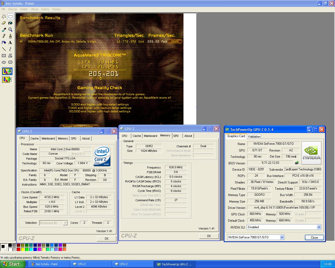Select the Curve tool in Paint
Viewport: 335px width, 268px height.
10,49
